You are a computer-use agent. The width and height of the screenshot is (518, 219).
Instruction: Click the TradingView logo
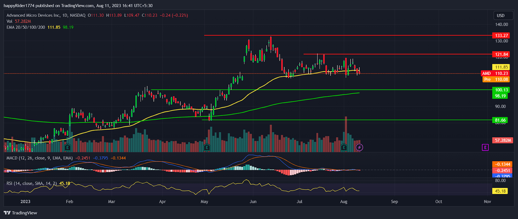(x=20, y=213)
